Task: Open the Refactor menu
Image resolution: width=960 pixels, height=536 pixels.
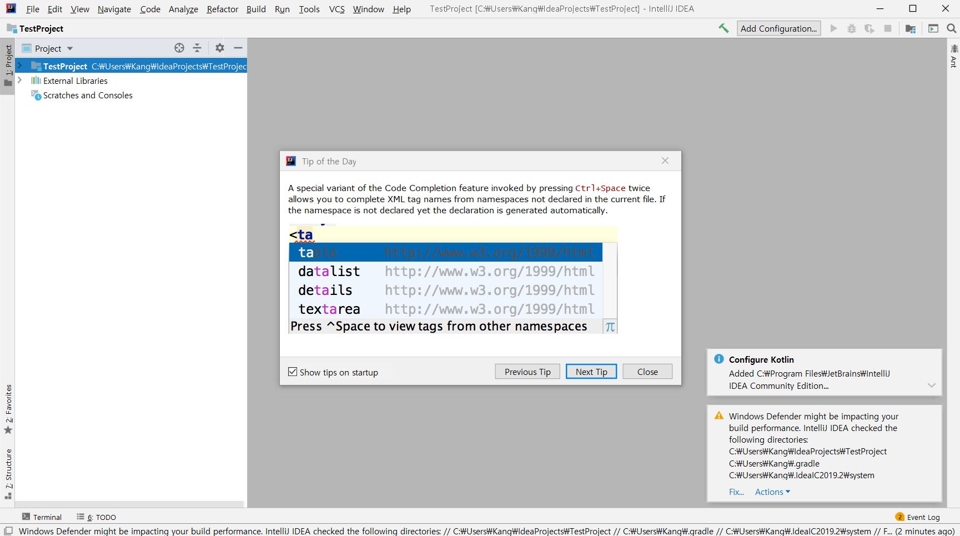Action: (x=223, y=9)
